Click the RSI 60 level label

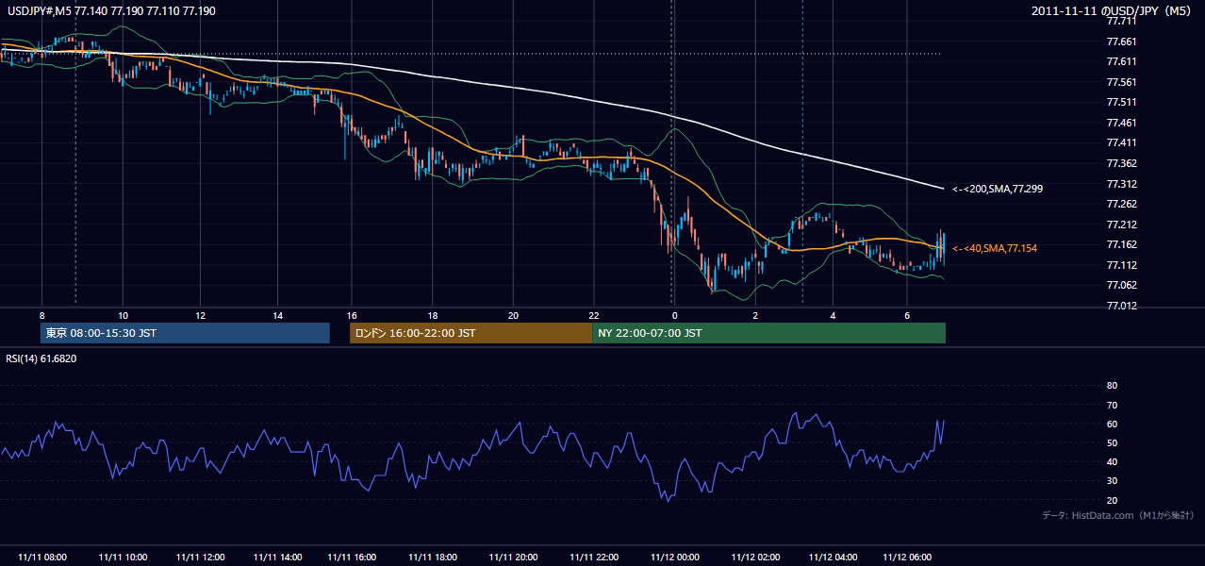click(x=1112, y=424)
